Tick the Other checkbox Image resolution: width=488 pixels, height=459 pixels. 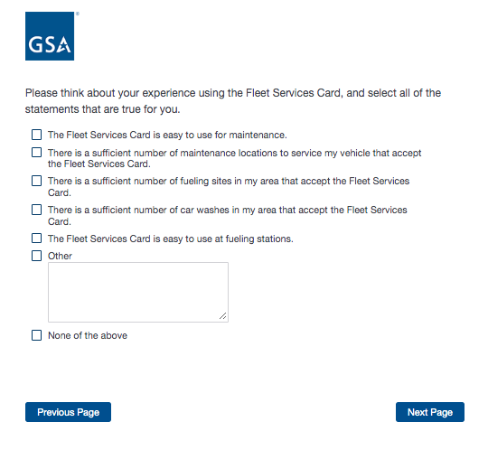(36, 256)
